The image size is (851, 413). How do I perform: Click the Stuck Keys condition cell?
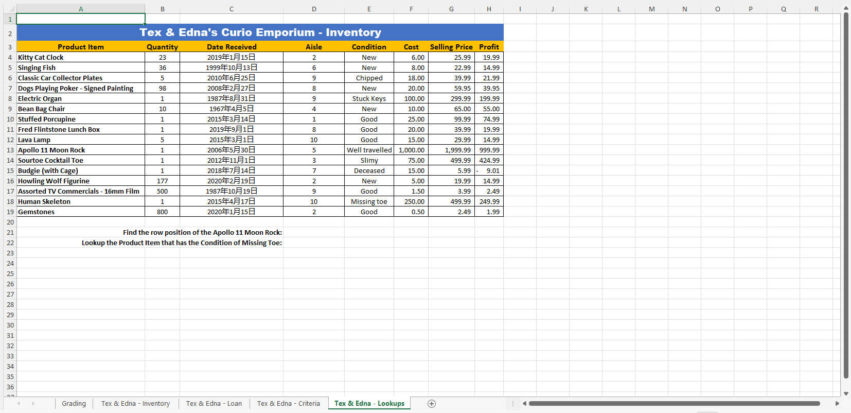[369, 98]
